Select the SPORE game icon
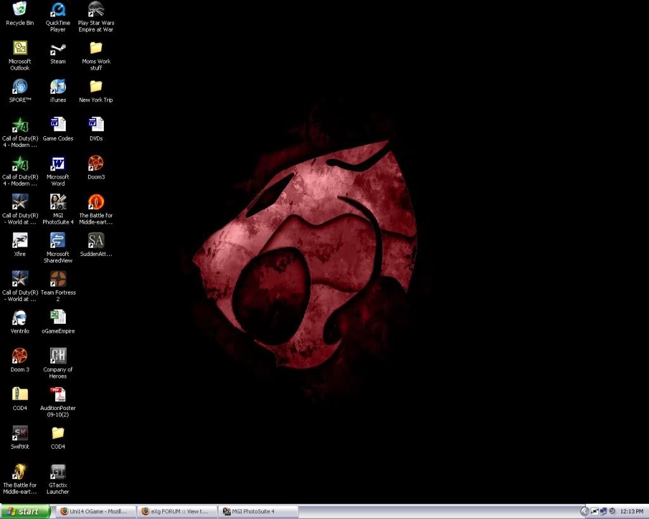Viewport: 649px width, 519px height. coord(20,86)
